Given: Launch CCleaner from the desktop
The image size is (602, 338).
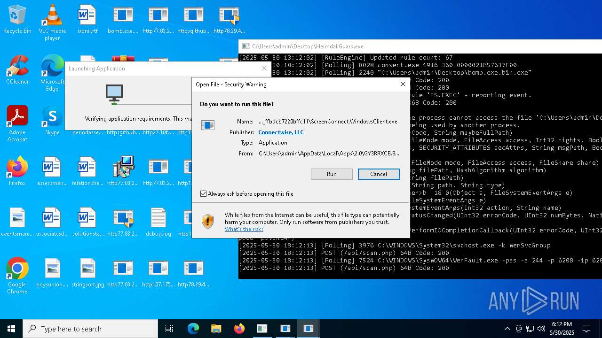Looking at the screenshot, I should click(17, 70).
